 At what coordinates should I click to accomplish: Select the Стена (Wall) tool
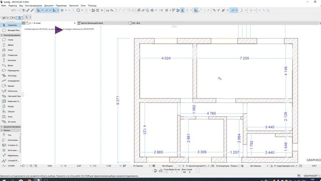[11, 40]
